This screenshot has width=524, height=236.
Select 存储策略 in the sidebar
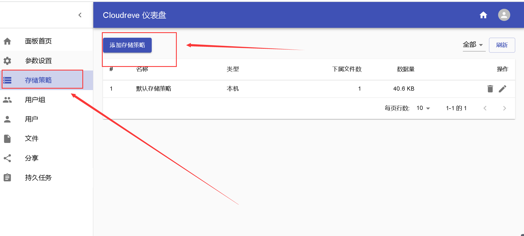[x=47, y=80]
